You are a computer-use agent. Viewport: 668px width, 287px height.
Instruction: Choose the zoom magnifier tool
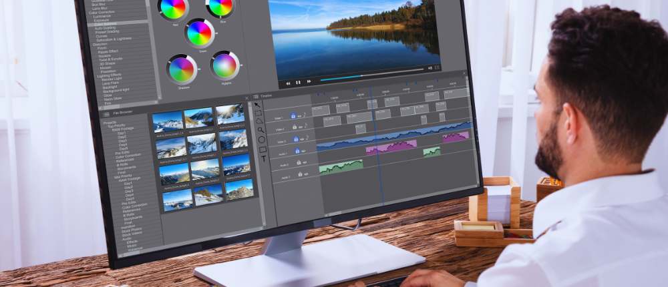coord(261,131)
